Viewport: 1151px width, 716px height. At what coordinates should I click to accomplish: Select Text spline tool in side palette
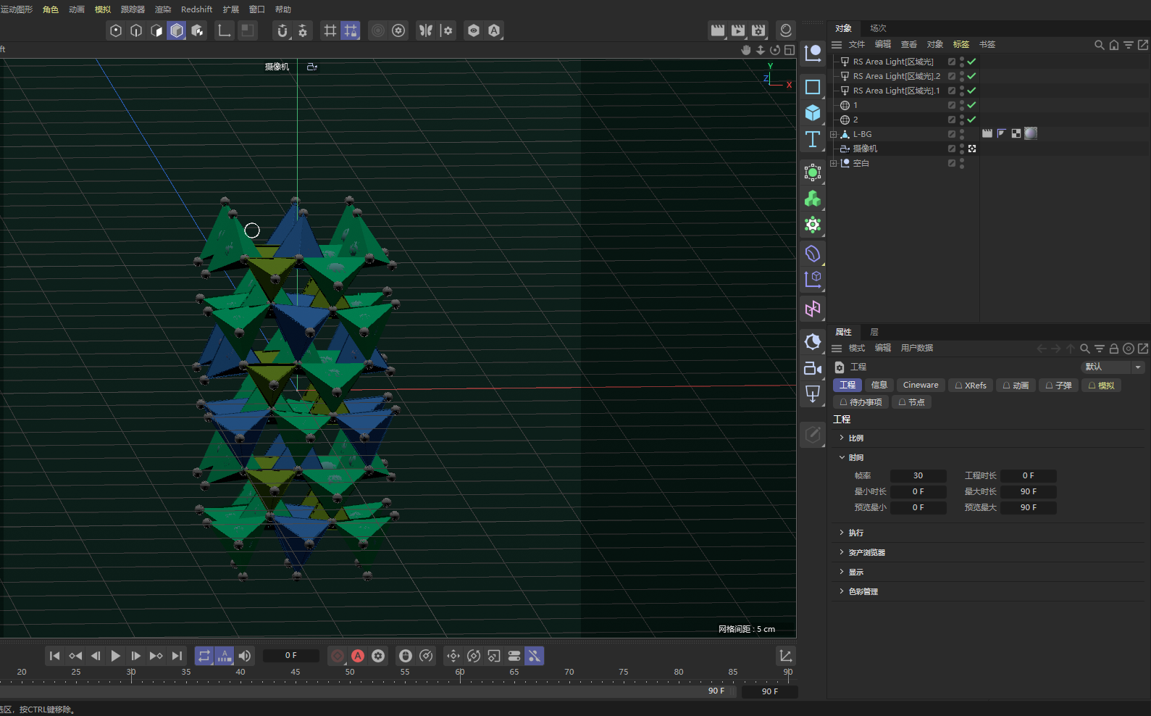[813, 139]
